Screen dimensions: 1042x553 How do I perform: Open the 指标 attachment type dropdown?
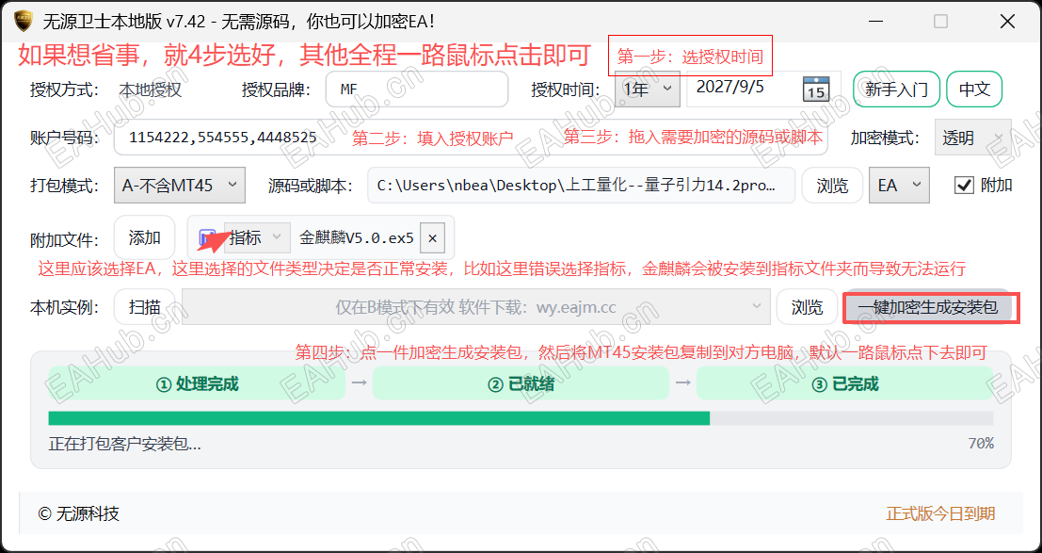pyautogui.click(x=257, y=237)
